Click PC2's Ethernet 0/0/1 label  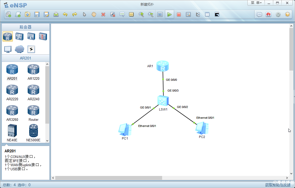[x=205, y=118]
